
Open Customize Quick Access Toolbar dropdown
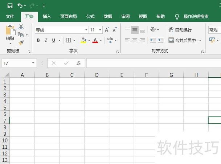44,6
